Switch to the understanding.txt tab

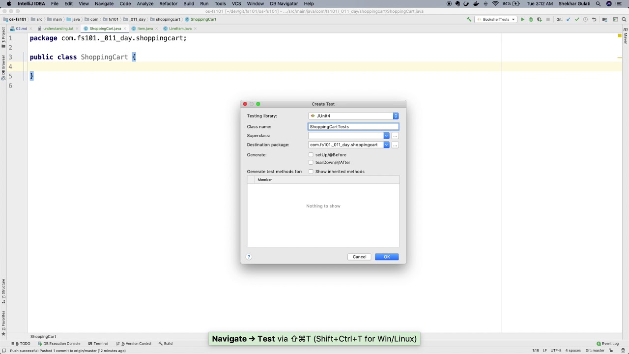58,29
